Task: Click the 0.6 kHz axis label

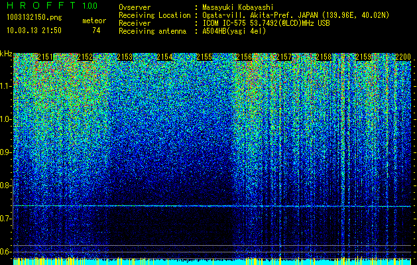Action: coord(5,252)
